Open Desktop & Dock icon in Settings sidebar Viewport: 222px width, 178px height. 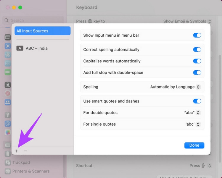pos(8,37)
